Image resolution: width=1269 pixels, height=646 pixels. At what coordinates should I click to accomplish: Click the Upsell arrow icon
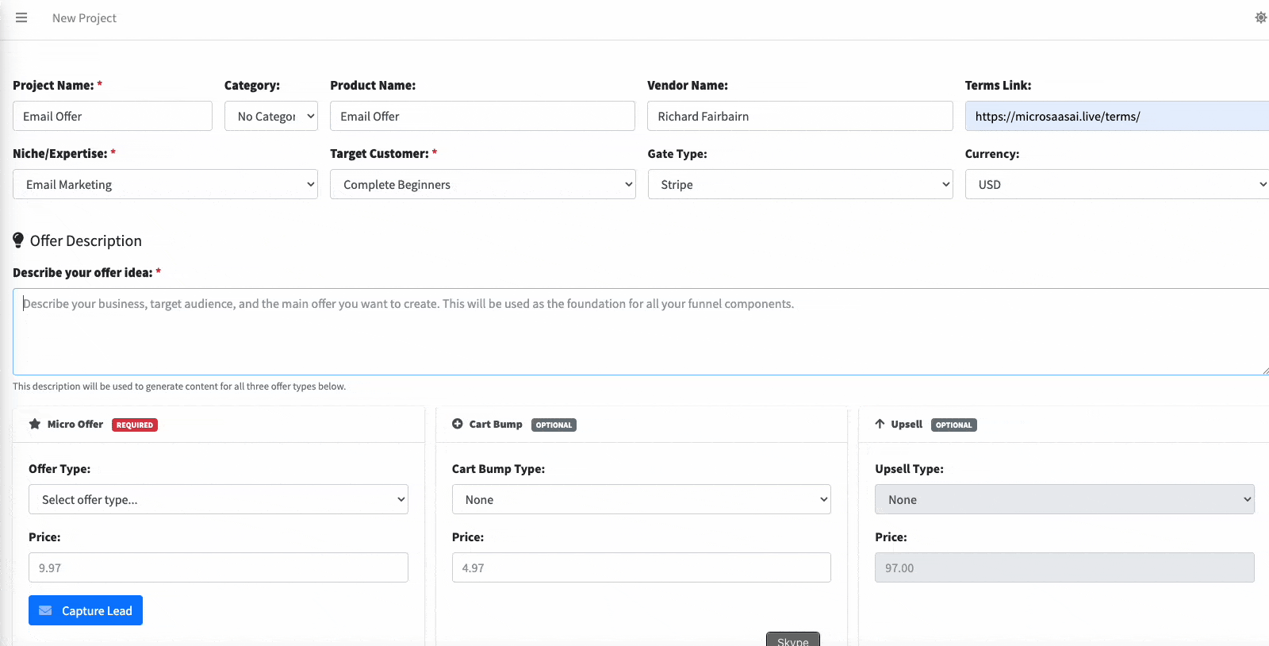point(880,425)
